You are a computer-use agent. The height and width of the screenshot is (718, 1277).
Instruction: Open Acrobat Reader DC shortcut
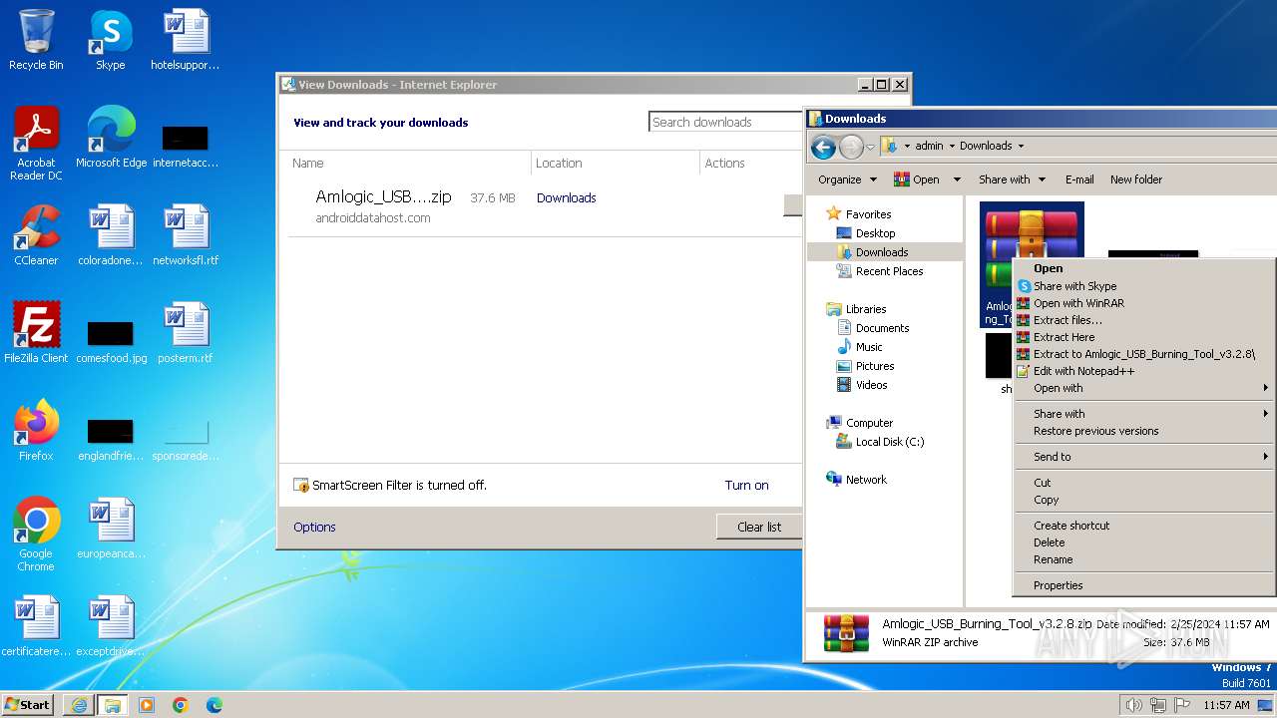[x=36, y=144]
